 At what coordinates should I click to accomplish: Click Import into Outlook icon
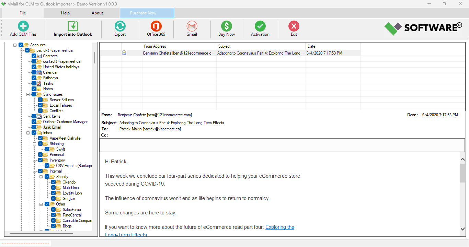73,26
